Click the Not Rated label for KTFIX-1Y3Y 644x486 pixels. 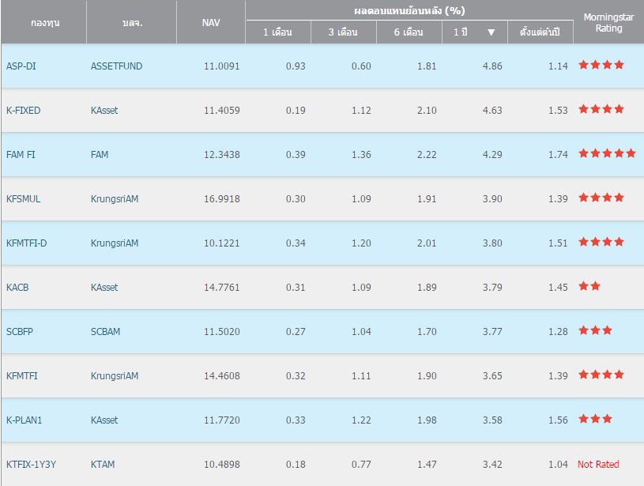(598, 464)
